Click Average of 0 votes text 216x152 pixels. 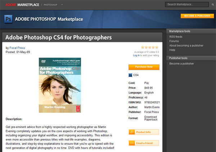[147, 52]
